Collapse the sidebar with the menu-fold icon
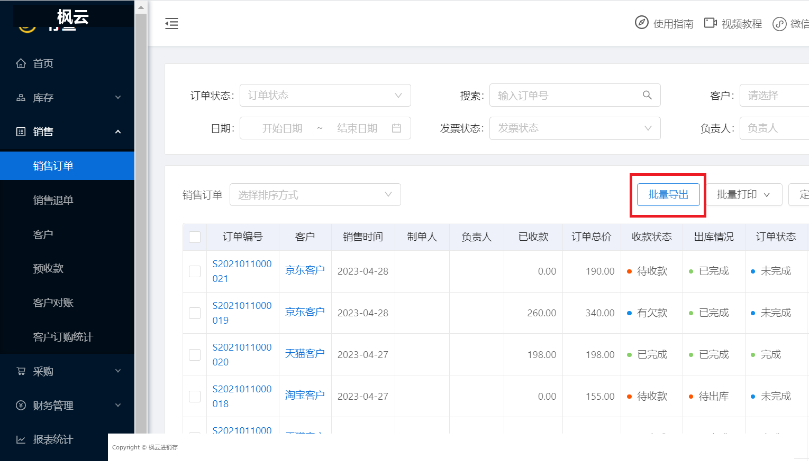 [171, 23]
